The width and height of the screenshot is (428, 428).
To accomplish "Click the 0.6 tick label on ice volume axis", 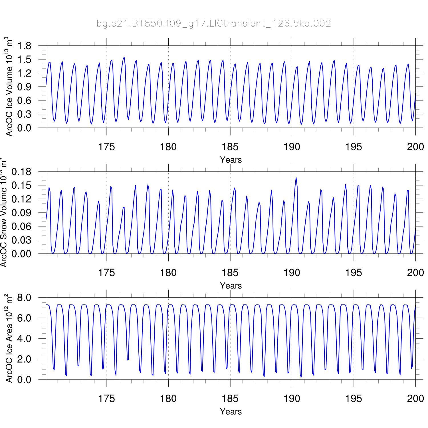I will (24, 100).
